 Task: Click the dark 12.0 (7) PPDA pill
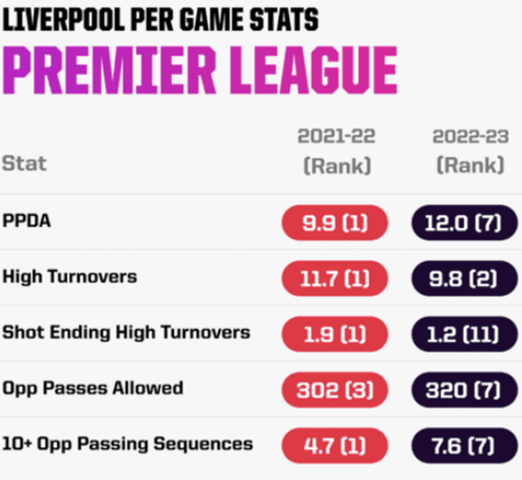465,223
